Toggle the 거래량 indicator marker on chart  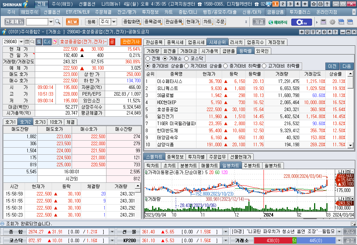tap(146, 199)
